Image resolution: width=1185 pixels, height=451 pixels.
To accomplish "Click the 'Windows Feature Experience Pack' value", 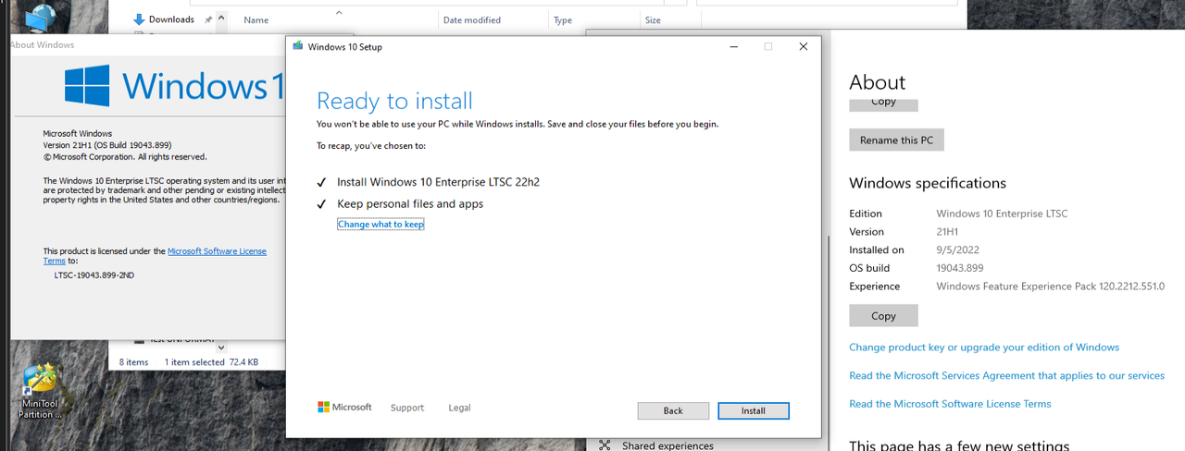I will click(1050, 286).
